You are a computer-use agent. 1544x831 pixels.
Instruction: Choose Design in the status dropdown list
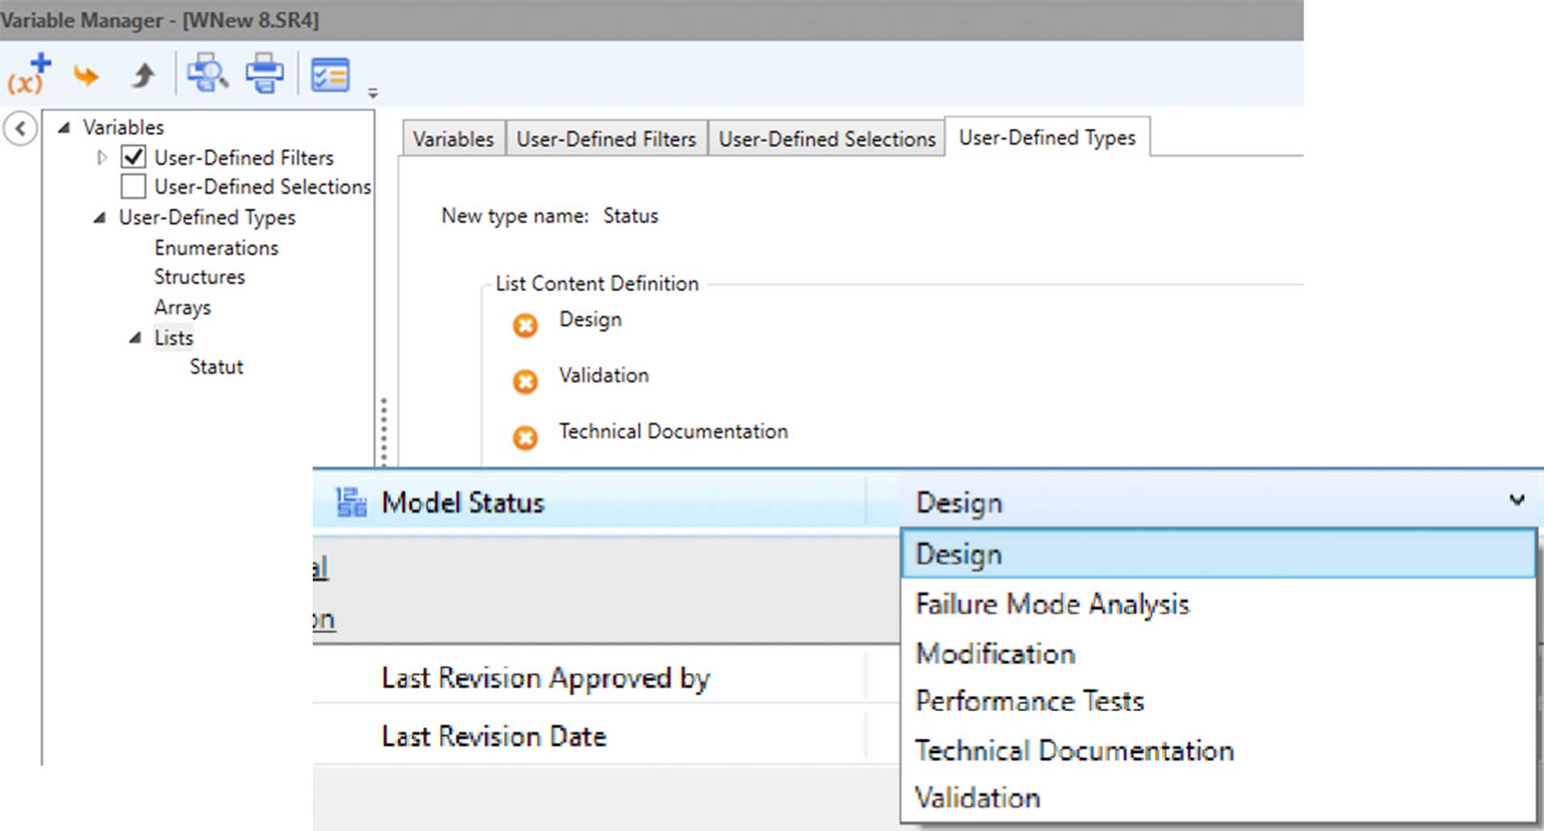pos(1218,553)
